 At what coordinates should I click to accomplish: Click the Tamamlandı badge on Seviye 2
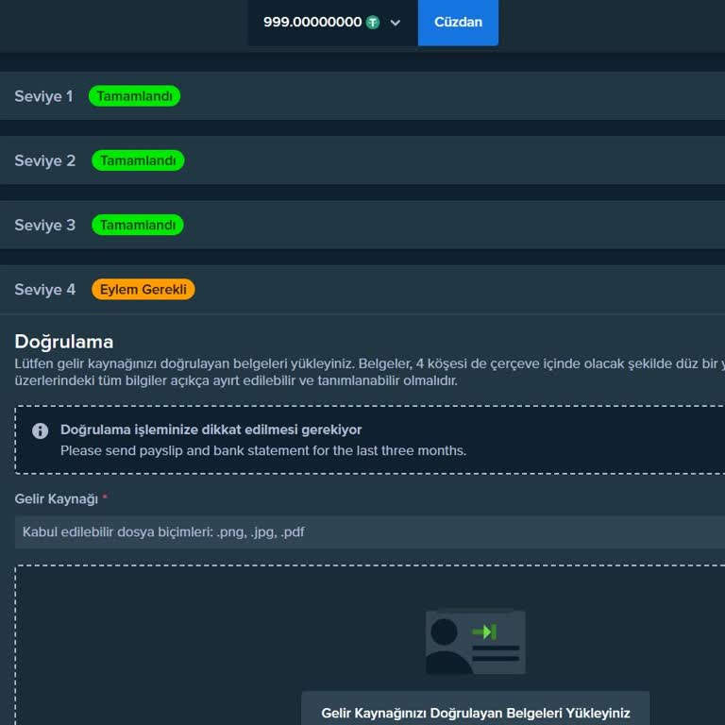138,160
